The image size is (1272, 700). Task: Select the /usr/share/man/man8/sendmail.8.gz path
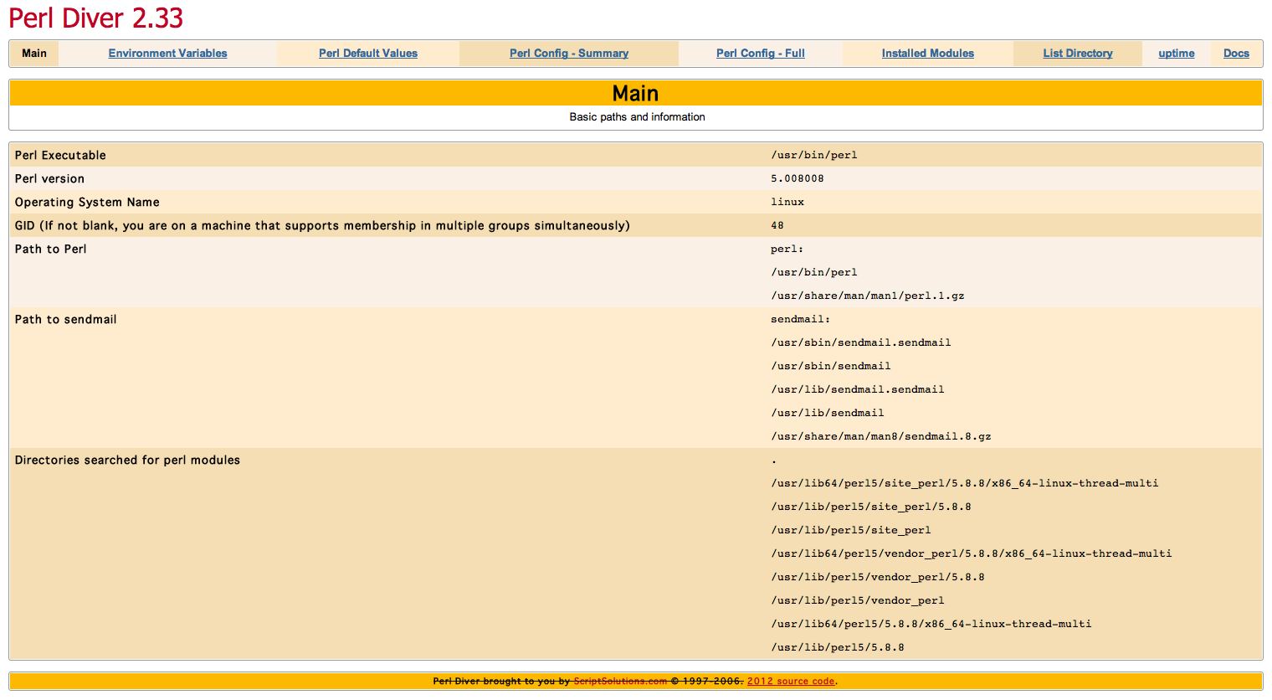tap(881, 437)
